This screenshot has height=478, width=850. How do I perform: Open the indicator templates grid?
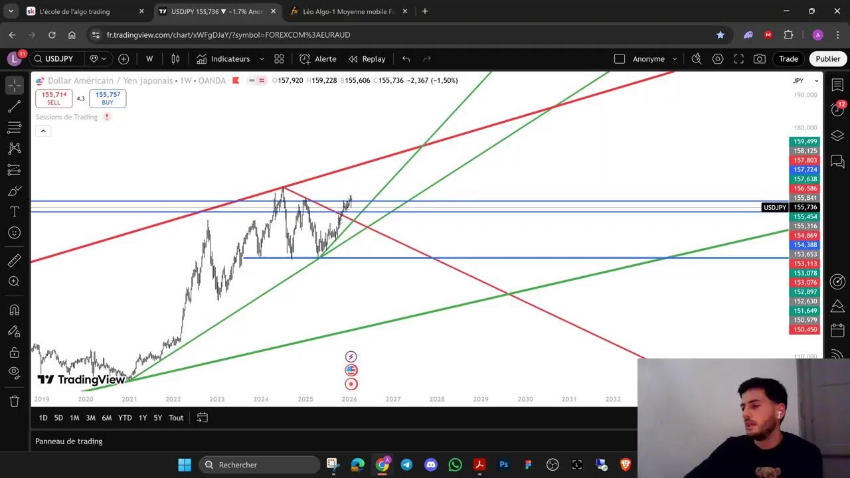(x=279, y=59)
